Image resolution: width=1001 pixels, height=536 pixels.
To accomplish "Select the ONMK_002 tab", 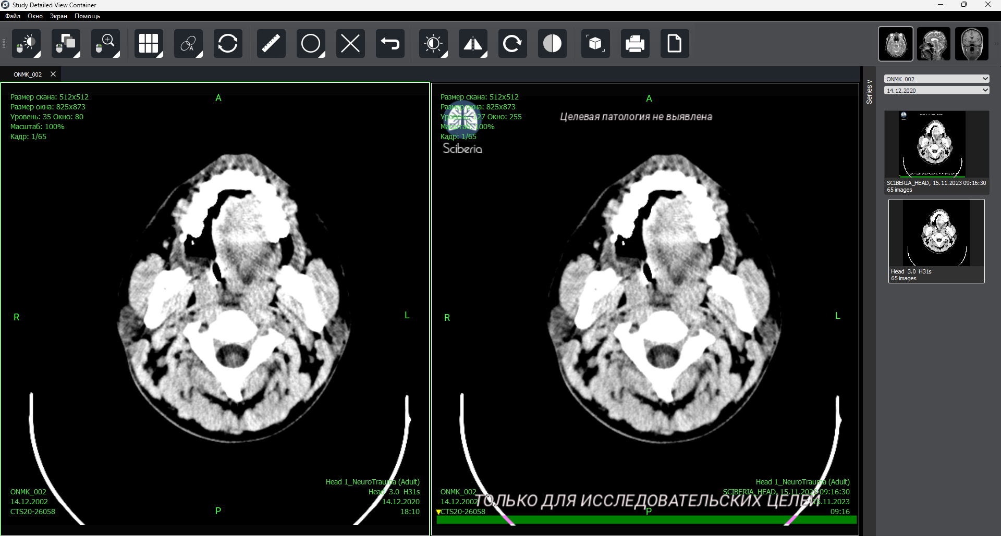I will [x=28, y=74].
